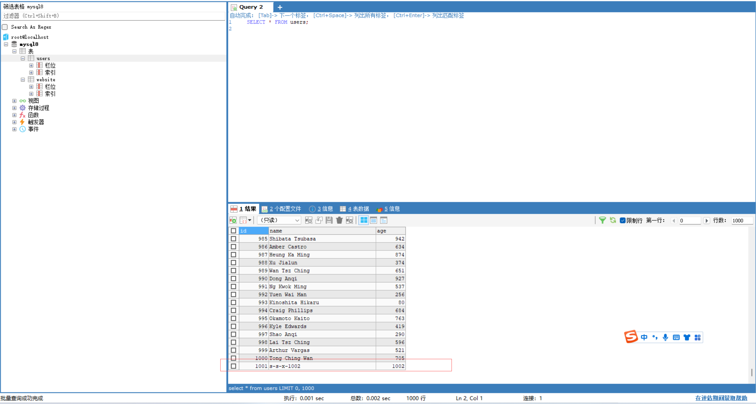Click the Sogou microphone voice input icon
This screenshot has width=756, height=404.
click(x=665, y=337)
